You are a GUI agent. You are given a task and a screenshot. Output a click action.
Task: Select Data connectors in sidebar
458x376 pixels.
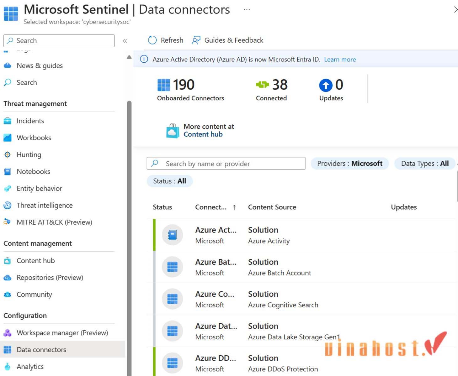click(63, 350)
